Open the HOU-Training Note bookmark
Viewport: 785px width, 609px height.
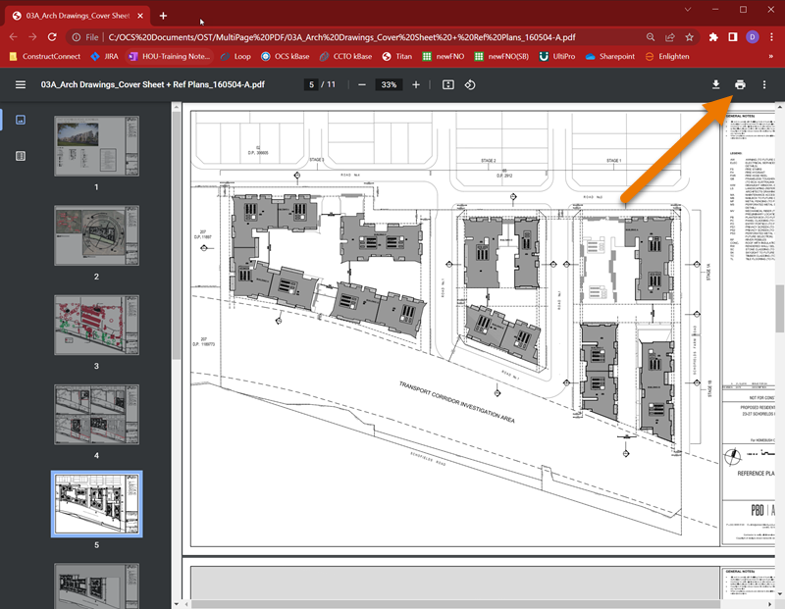(170, 57)
